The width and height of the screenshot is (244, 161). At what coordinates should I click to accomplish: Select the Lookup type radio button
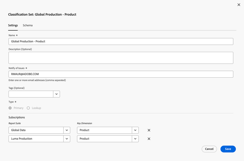[x=28, y=108]
